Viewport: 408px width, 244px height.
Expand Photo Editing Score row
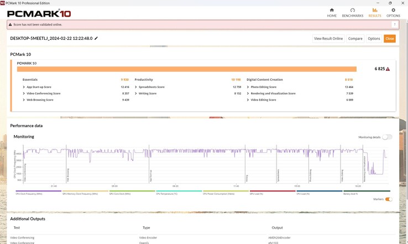pos(248,87)
